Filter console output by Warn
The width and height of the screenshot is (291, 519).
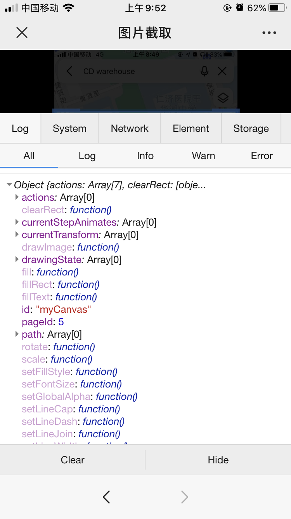(x=203, y=155)
